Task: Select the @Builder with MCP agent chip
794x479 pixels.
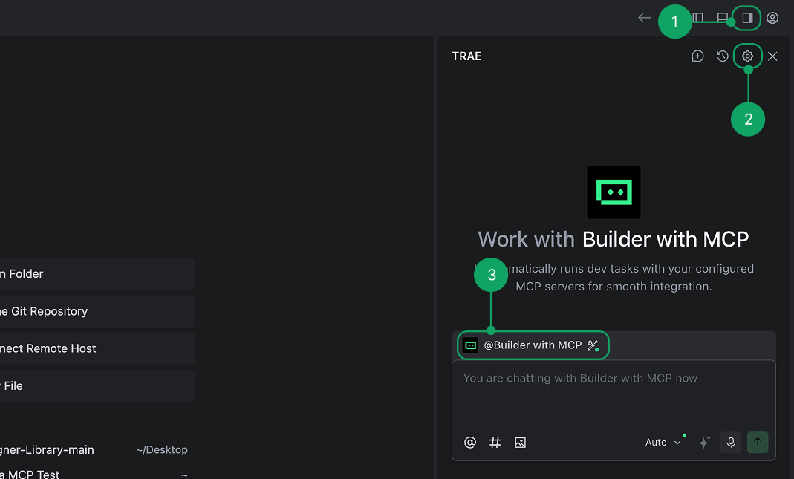Action: [x=533, y=345]
